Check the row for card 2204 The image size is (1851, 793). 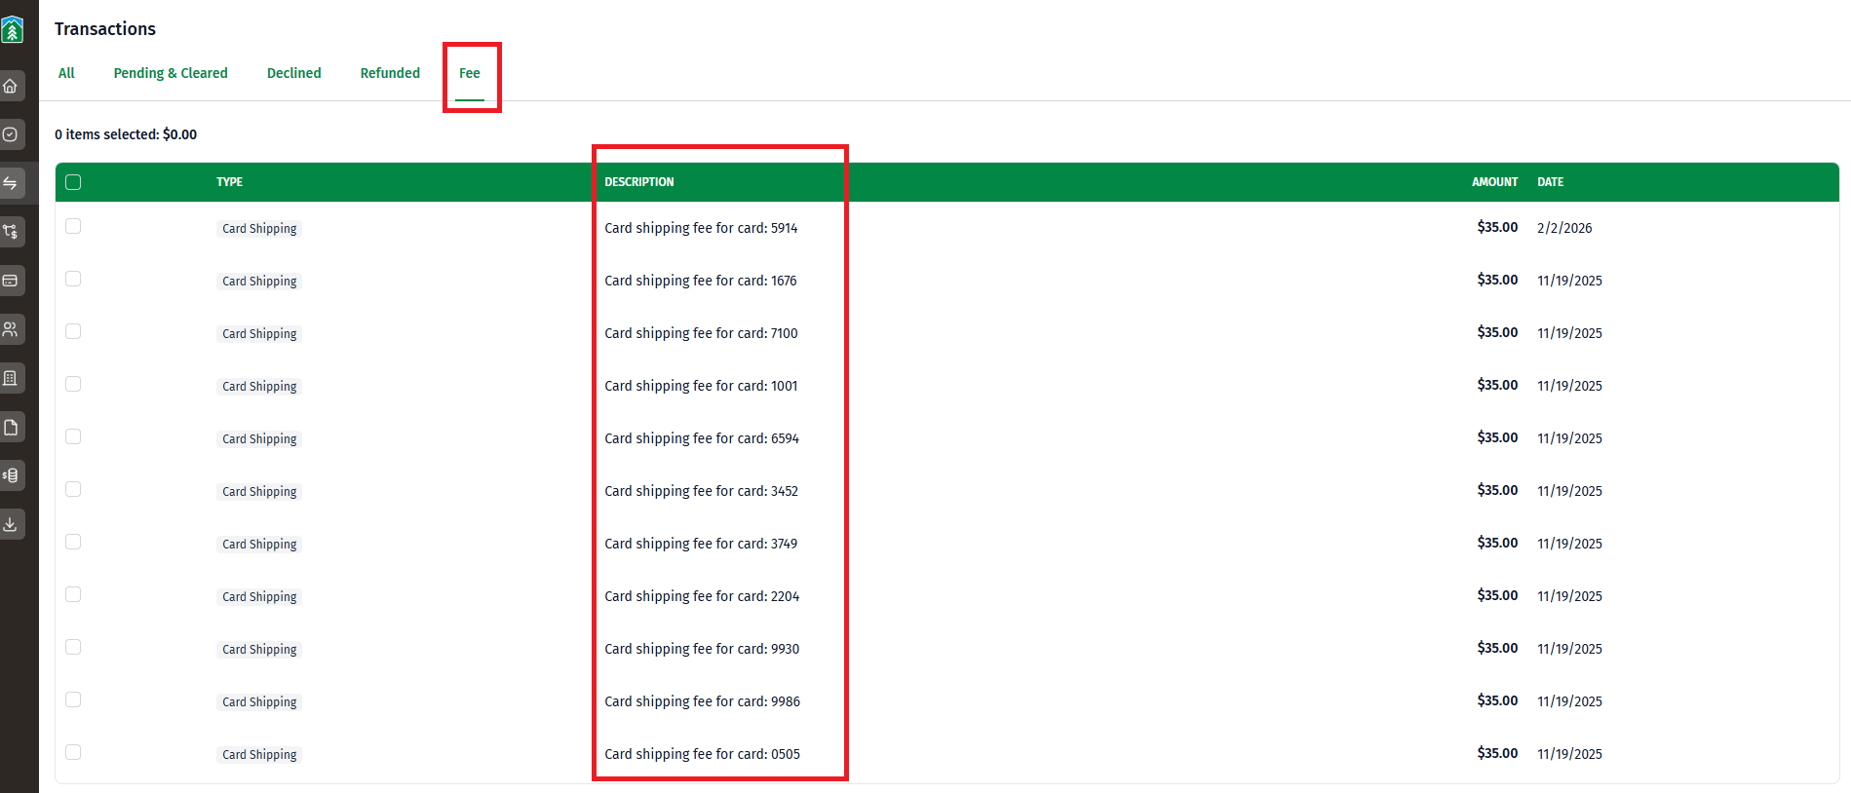pyautogui.click(x=73, y=594)
